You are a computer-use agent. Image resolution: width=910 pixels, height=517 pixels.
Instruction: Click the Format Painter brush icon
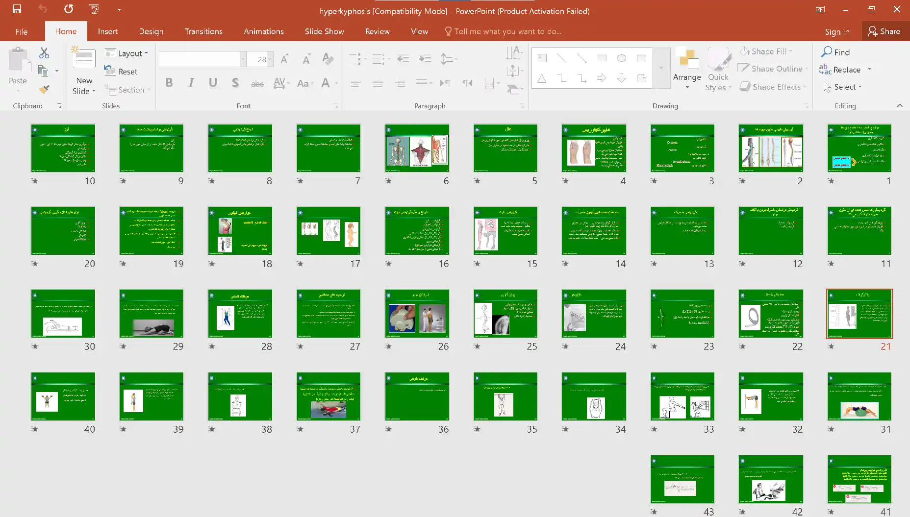point(44,89)
